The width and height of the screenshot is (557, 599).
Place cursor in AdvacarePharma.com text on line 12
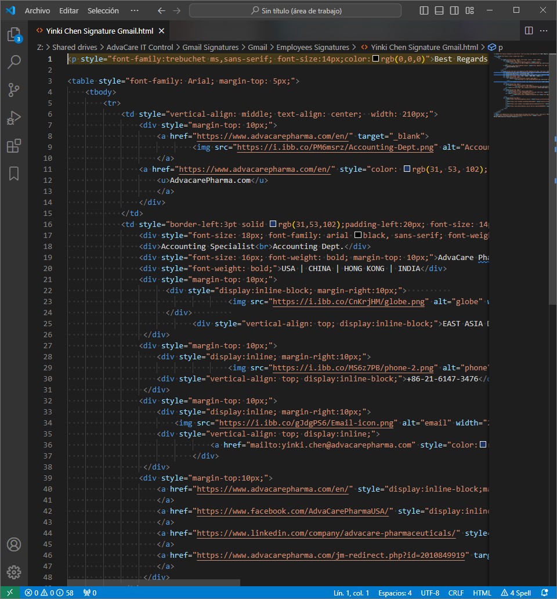210,181
